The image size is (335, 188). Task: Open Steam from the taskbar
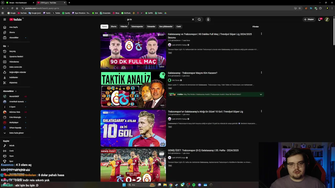coord(176,185)
